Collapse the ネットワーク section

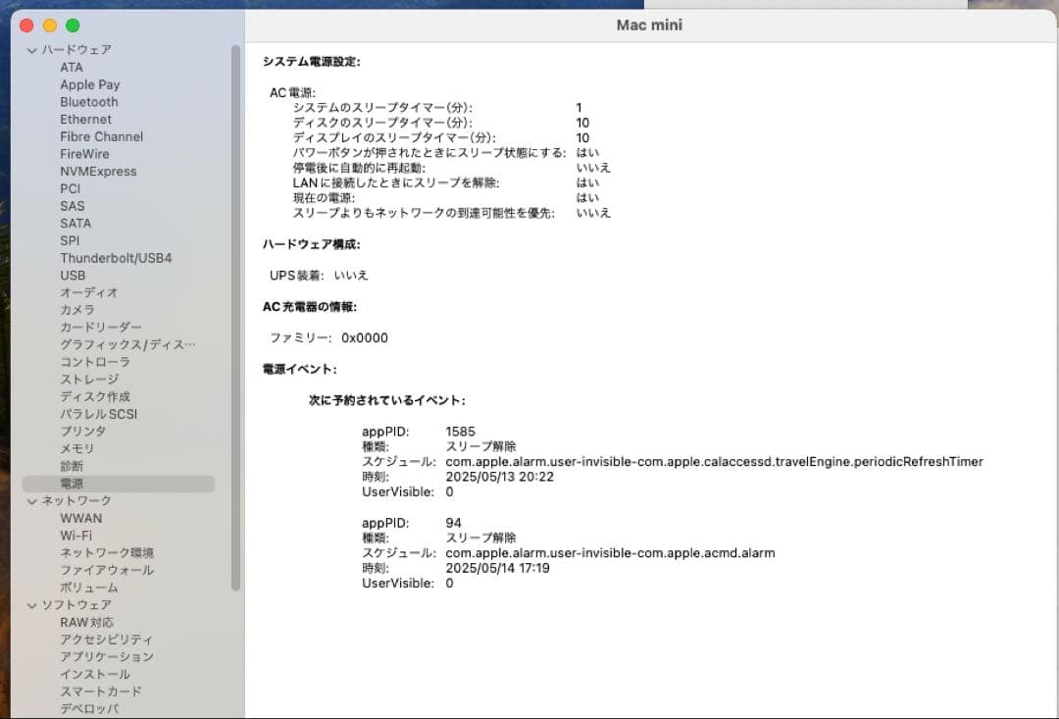pos(33,500)
